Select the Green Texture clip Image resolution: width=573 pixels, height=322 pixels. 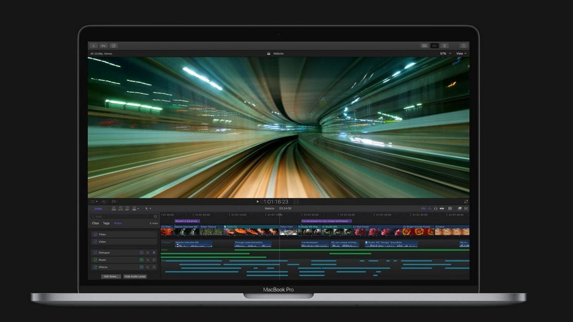click(211, 230)
